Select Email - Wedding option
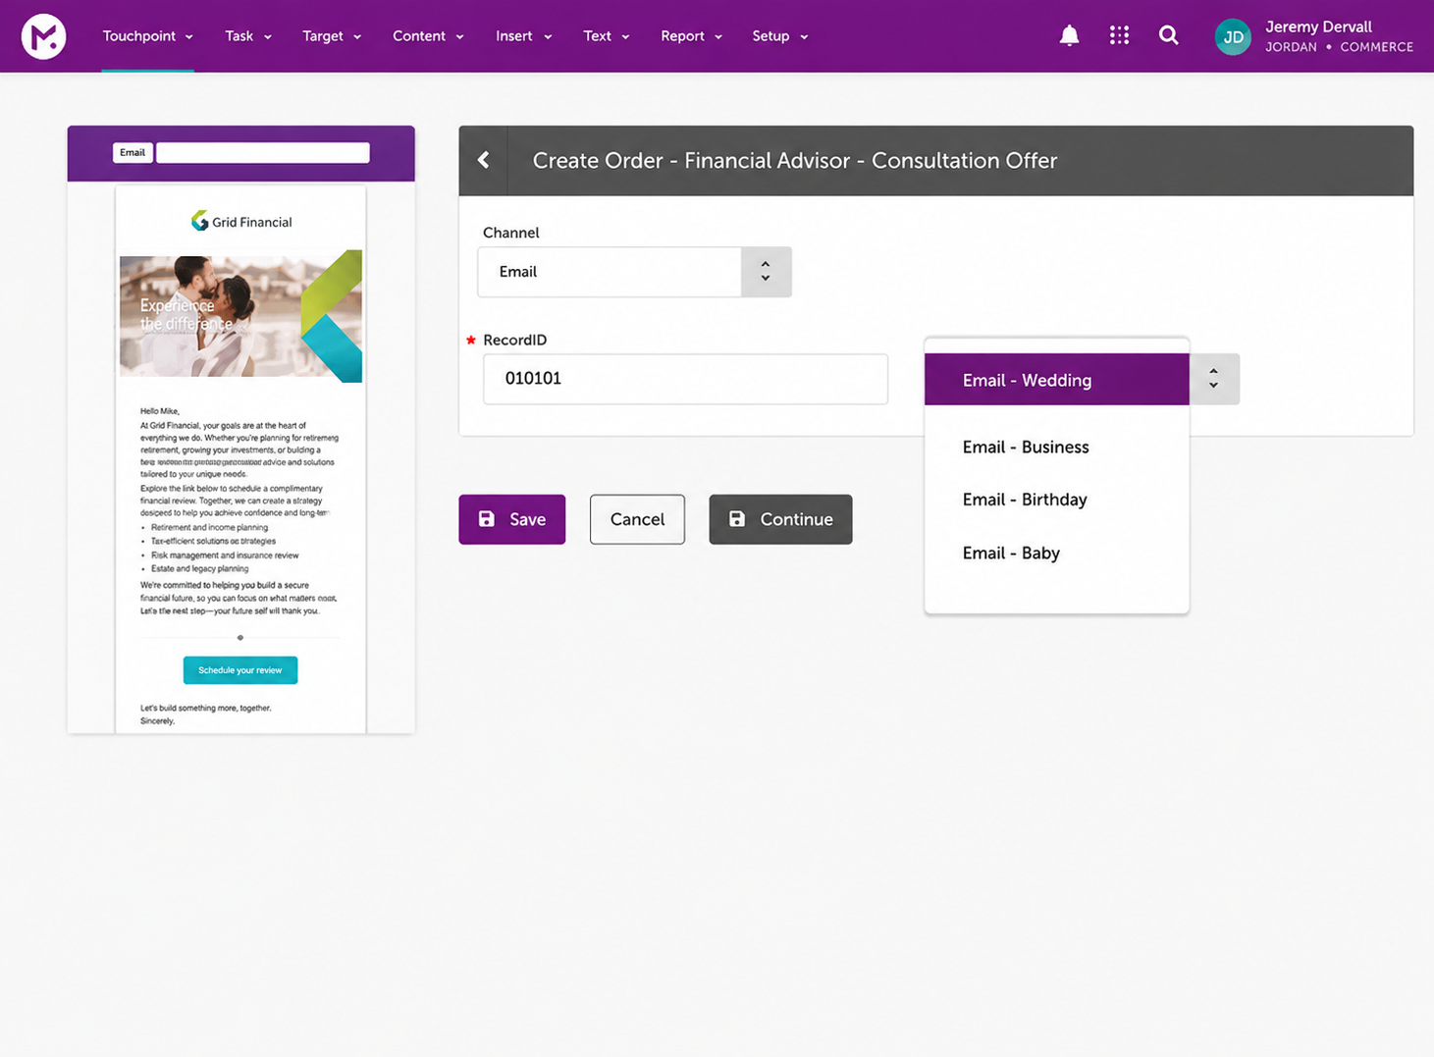 click(x=1057, y=380)
